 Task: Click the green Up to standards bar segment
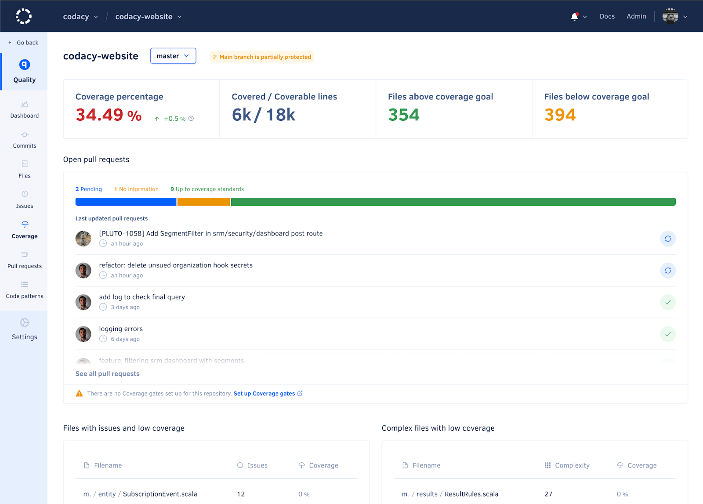453,202
